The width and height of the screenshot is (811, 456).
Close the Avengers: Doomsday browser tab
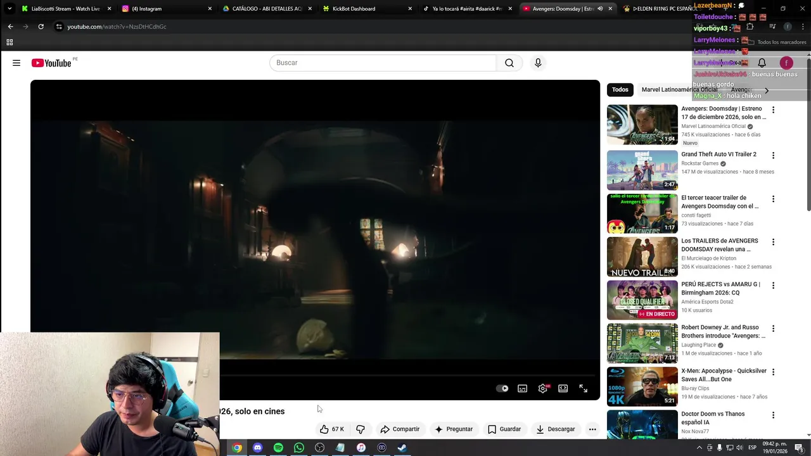(610, 9)
